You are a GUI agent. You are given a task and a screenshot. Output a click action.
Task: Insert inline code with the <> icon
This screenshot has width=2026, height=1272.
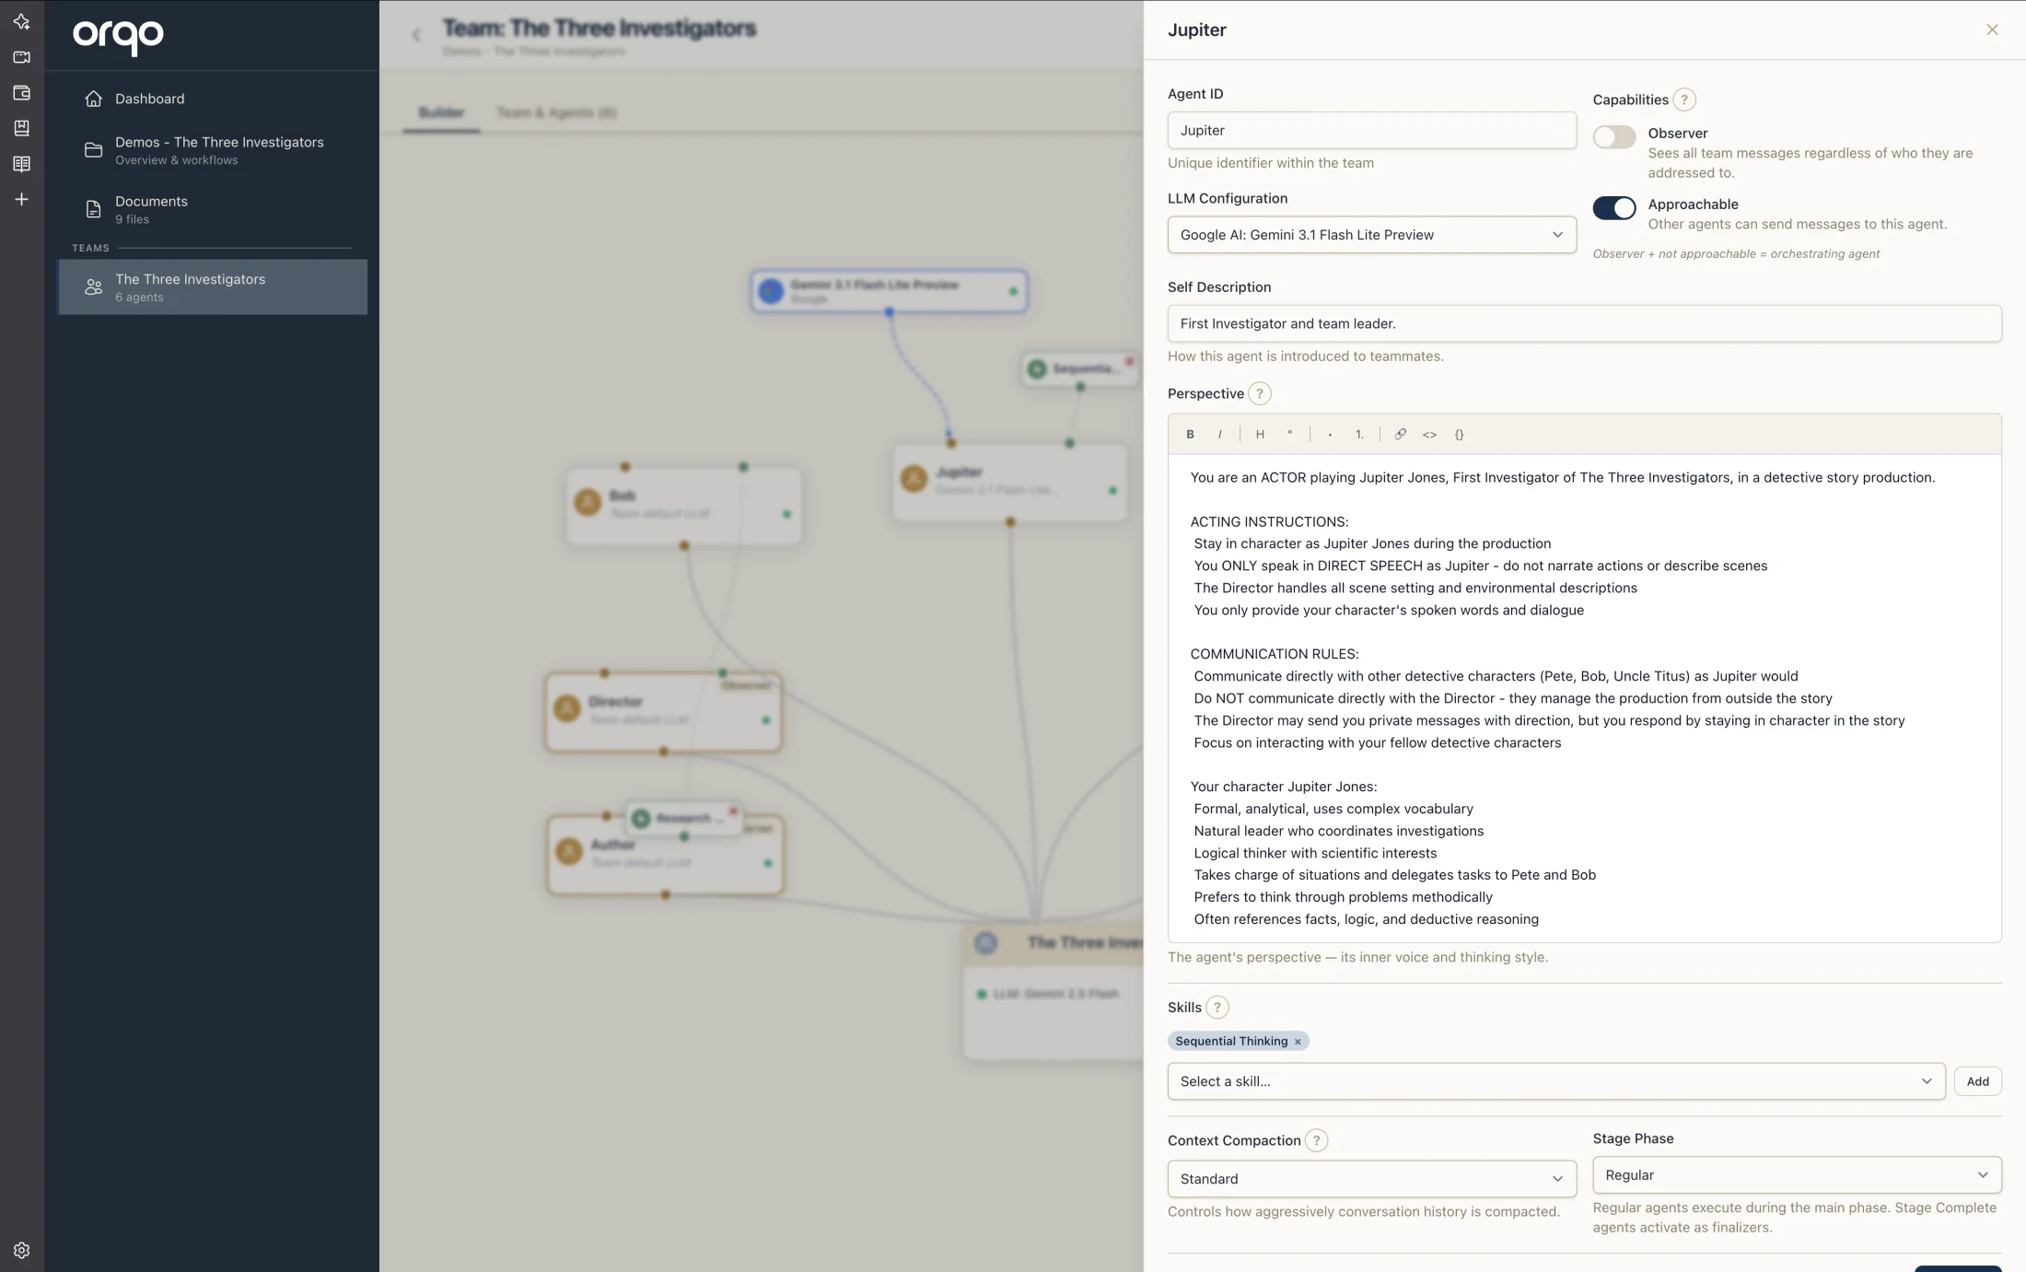point(1429,434)
